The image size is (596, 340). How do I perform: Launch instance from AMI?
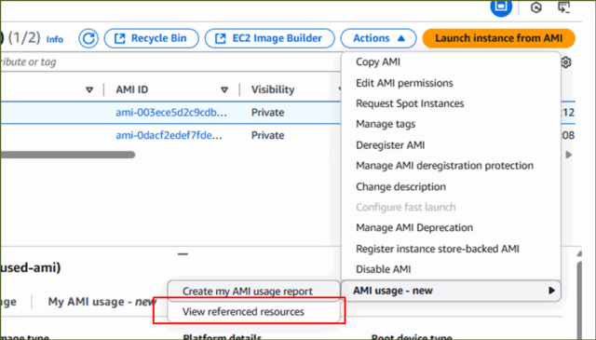(x=499, y=38)
